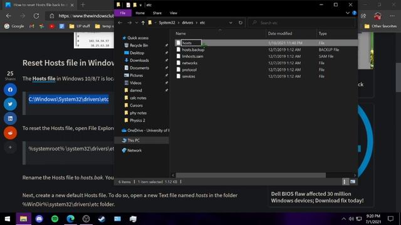Open Downloads in navigation pane
401x225 pixels.
(x=139, y=60)
